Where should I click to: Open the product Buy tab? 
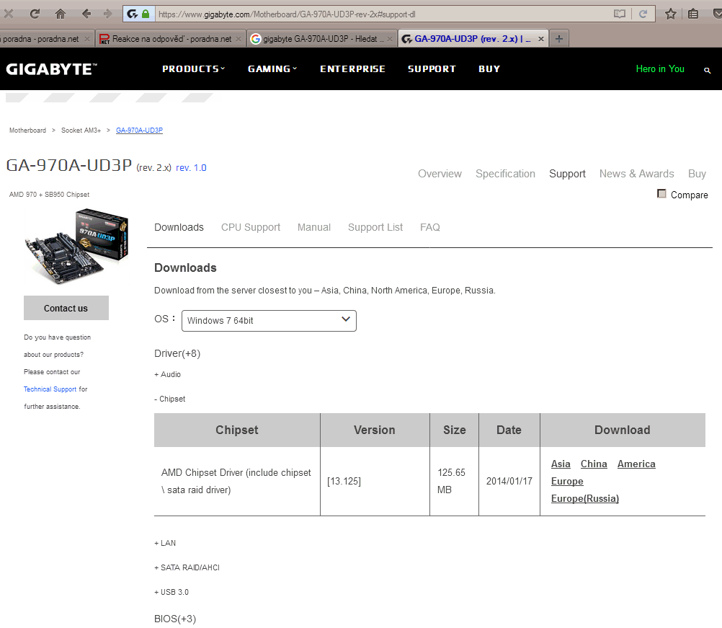(x=697, y=174)
